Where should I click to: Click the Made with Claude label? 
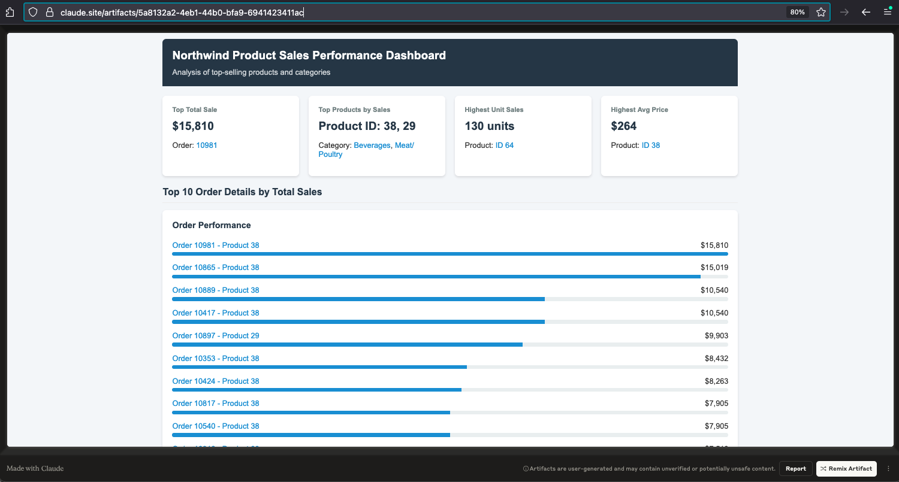click(x=35, y=468)
